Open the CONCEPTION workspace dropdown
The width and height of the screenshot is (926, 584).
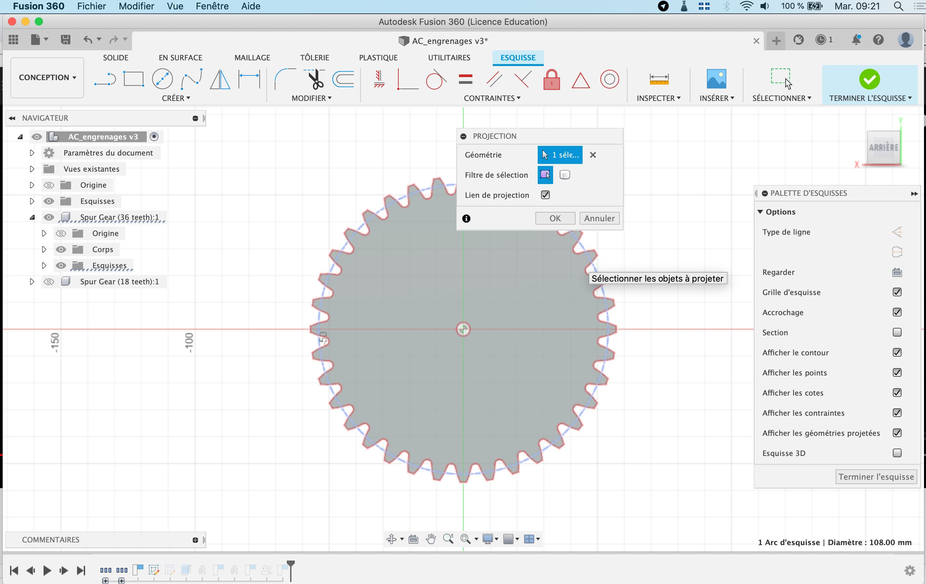point(47,77)
